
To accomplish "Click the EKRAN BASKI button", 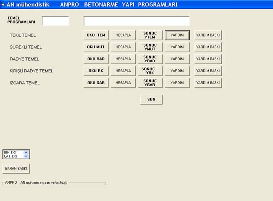I will coord(16,169).
